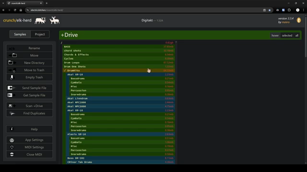The width and height of the screenshot is (307, 172).
Task: Select the Cymbals folder sized 1.06mb
Action: [122, 142]
